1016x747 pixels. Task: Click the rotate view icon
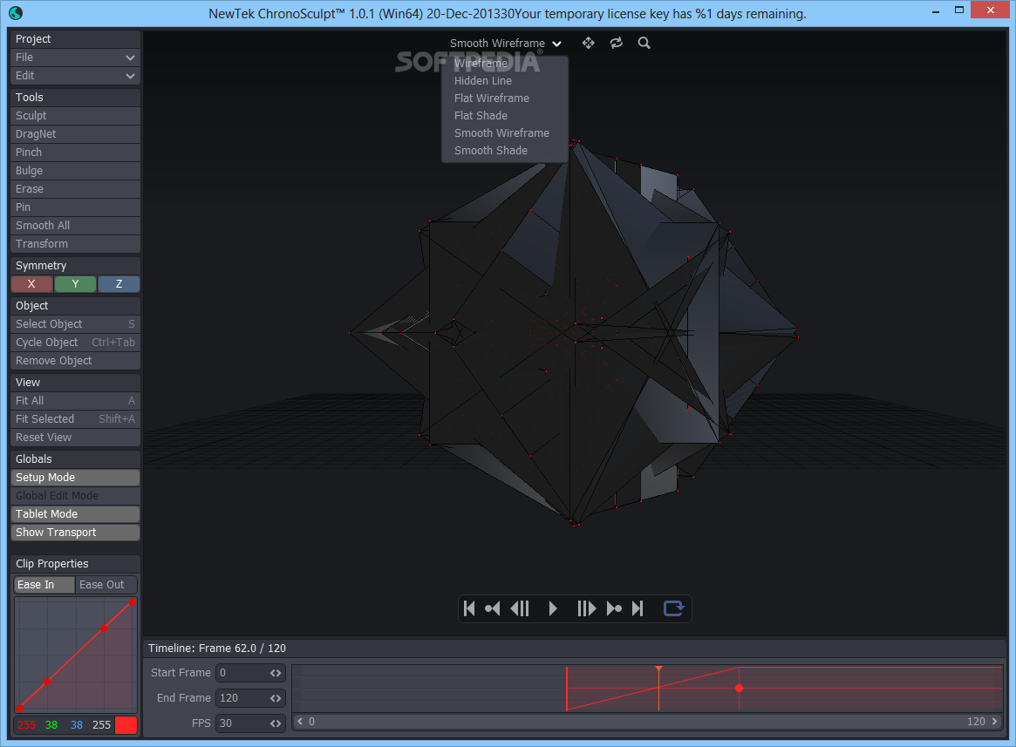tap(617, 43)
